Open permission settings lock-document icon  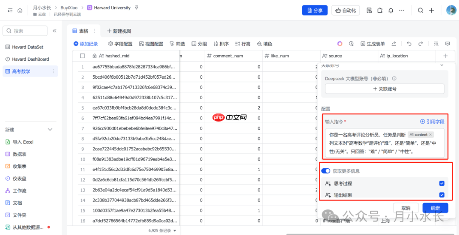(x=369, y=11)
